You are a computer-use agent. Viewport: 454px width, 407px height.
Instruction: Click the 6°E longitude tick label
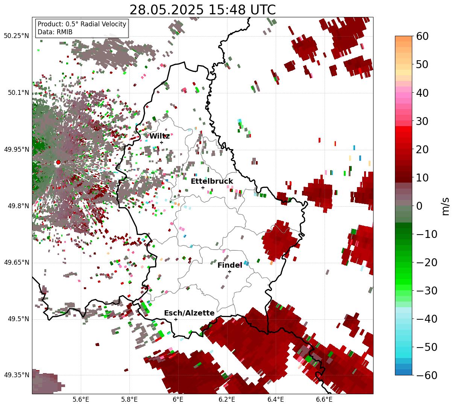(x=178, y=399)
